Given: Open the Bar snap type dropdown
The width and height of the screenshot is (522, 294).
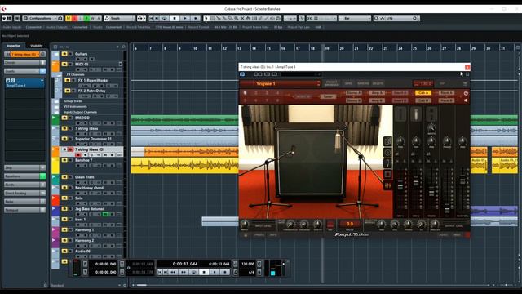Looking at the screenshot, I should (x=355, y=18).
